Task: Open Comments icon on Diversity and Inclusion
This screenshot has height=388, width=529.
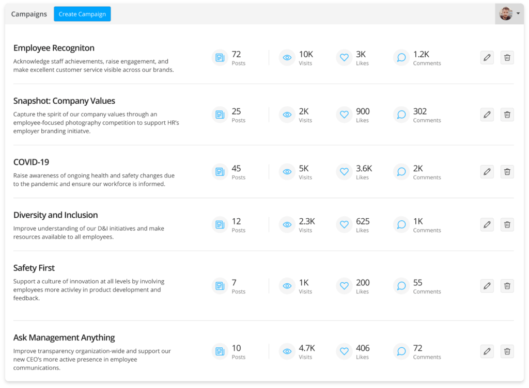Action: coord(401,224)
